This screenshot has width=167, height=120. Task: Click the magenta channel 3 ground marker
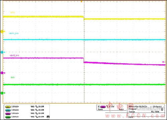pyautogui.click(x=2, y=73)
